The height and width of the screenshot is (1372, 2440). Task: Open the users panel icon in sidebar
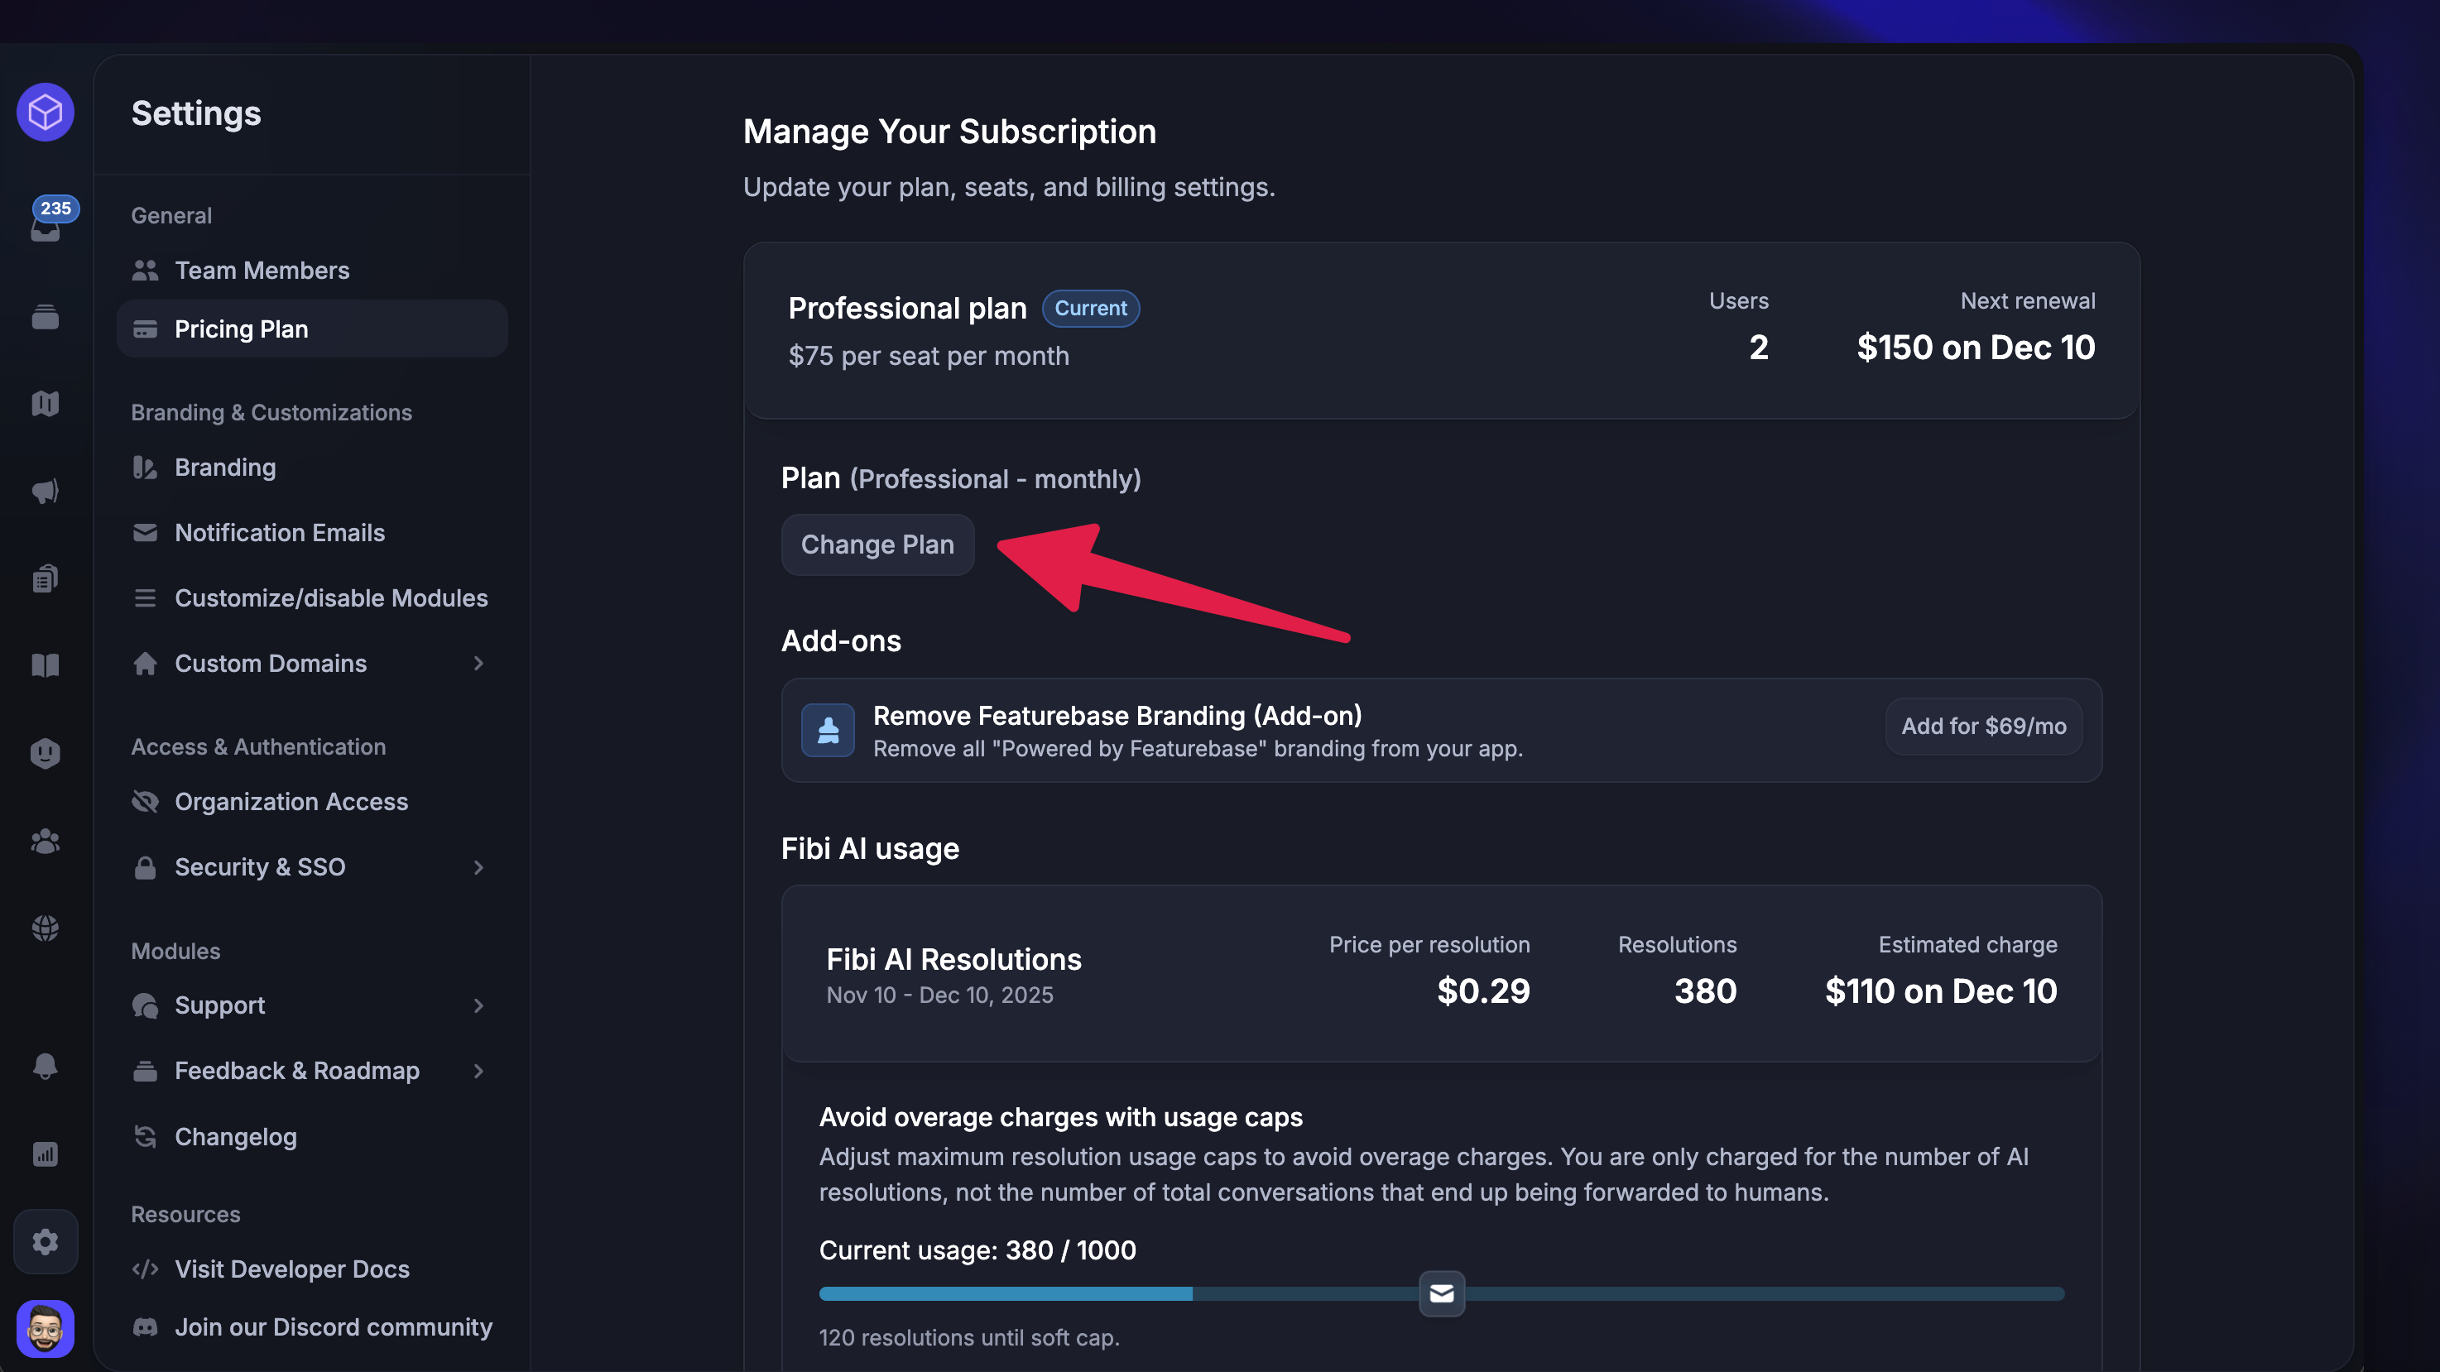click(x=45, y=841)
